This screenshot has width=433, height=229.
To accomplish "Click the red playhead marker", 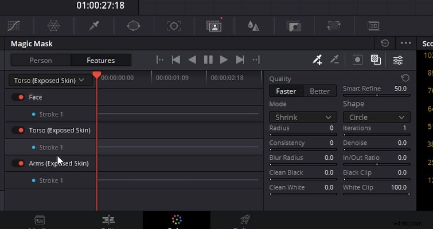I will pyautogui.click(x=97, y=74).
